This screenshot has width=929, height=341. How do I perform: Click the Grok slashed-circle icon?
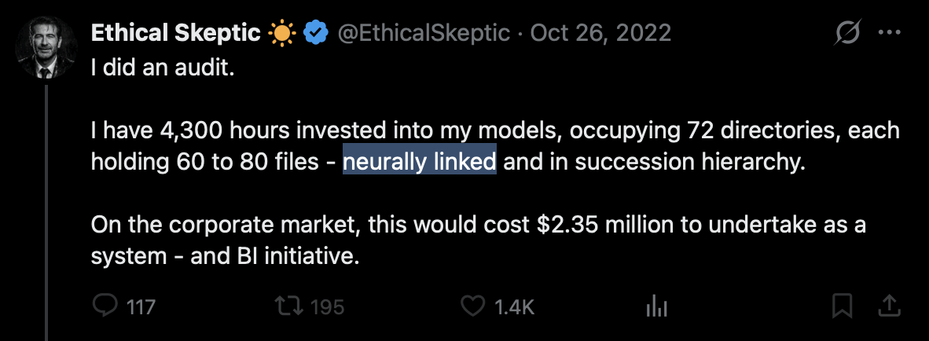click(848, 34)
